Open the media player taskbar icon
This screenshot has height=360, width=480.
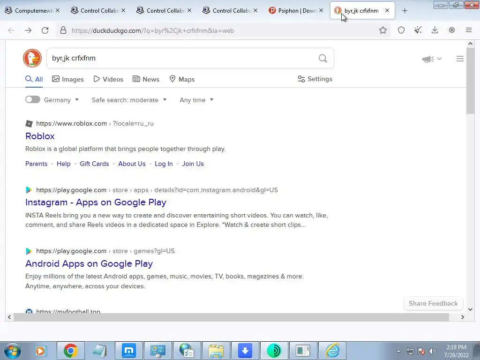click(41, 351)
